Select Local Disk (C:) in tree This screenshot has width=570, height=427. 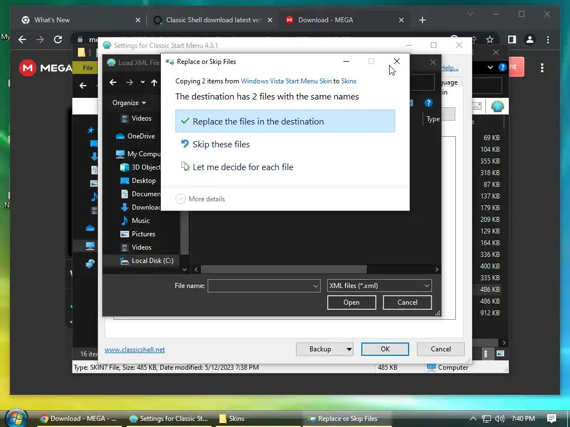147,261
